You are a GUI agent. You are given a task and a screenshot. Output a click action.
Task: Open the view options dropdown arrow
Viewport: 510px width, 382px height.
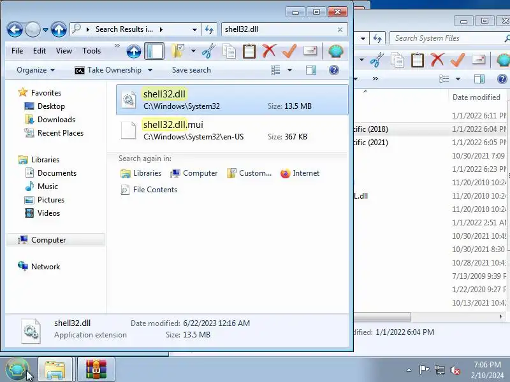coord(289,70)
